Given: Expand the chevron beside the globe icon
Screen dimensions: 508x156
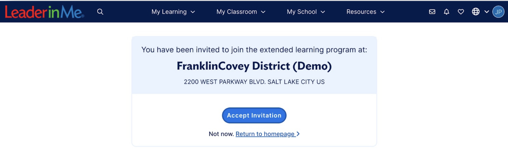Looking at the screenshot, I should (x=486, y=12).
